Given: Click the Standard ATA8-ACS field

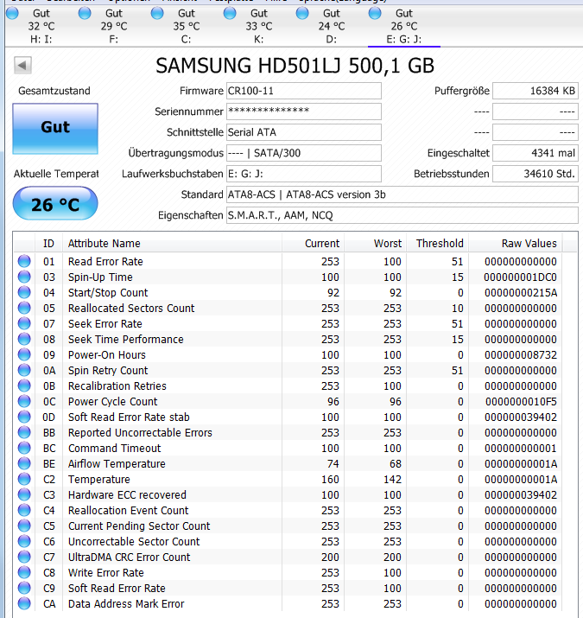Looking at the screenshot, I should pos(402,194).
